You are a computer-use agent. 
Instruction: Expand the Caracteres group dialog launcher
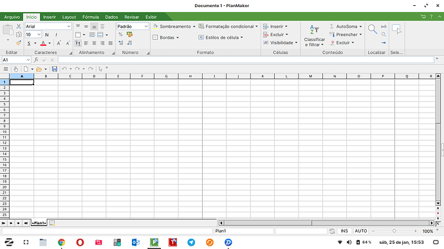pos(71,53)
